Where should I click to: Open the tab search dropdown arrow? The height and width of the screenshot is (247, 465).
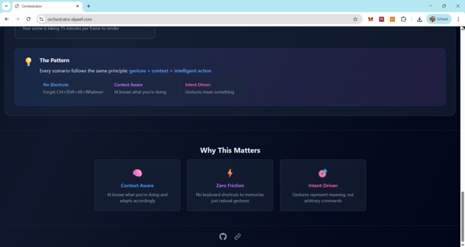pos(6,6)
